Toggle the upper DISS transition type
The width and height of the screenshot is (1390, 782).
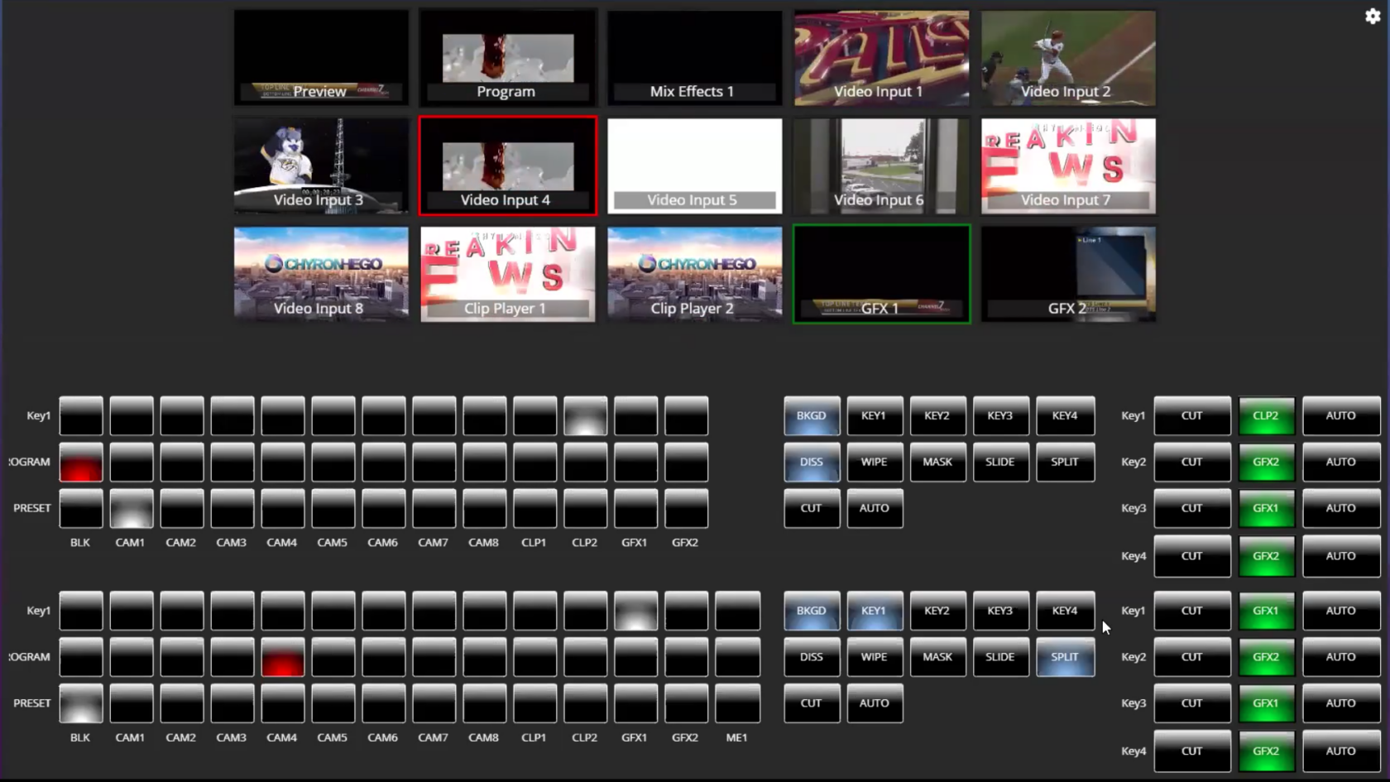click(812, 463)
